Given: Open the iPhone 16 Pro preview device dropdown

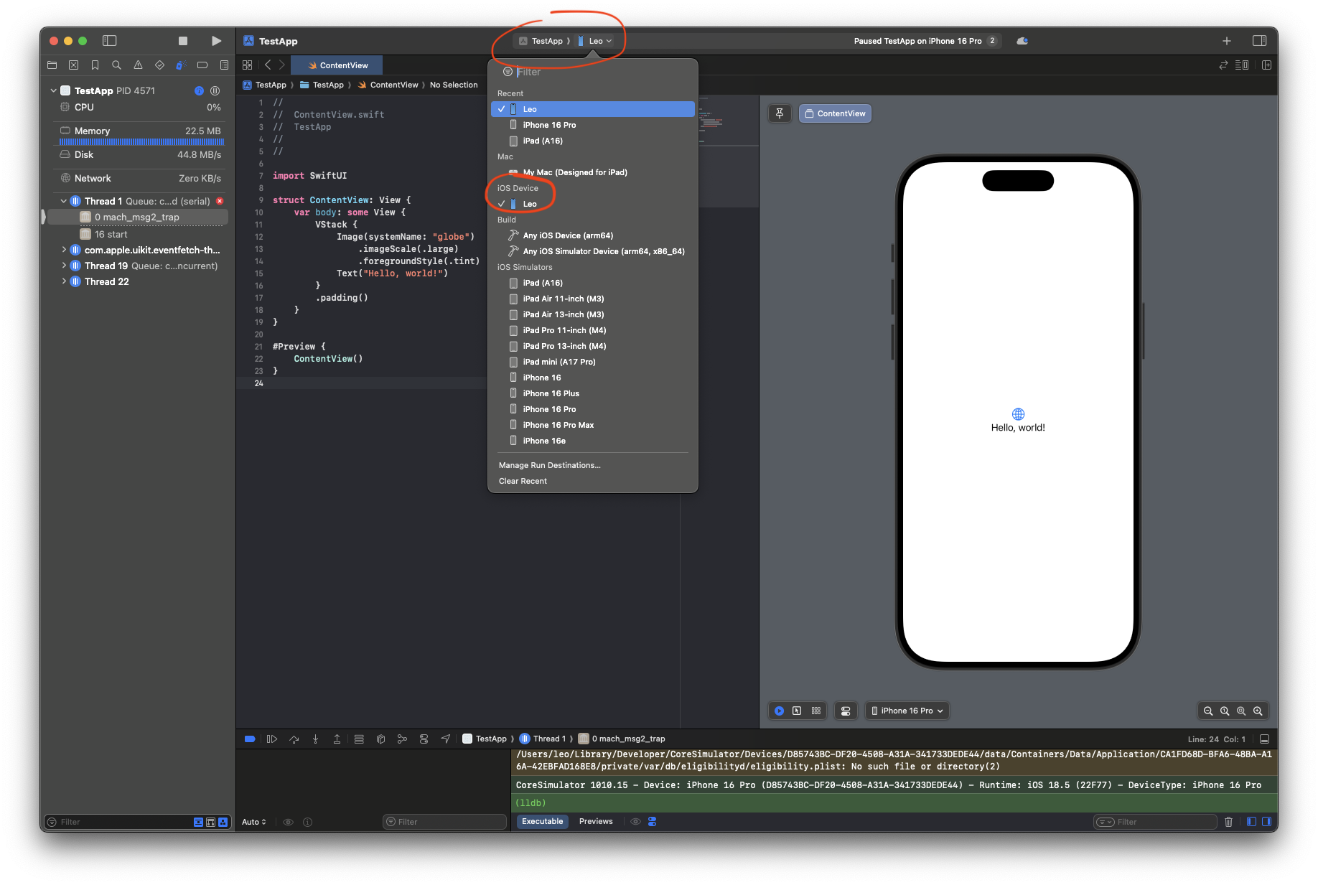Looking at the screenshot, I should (x=907, y=711).
